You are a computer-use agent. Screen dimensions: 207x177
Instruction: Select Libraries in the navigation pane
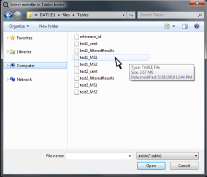pos(24,52)
